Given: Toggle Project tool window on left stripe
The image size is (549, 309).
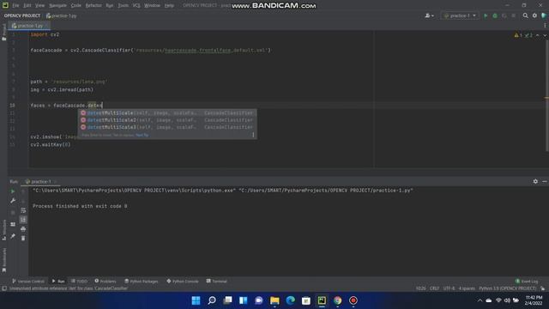Looking at the screenshot, I should point(4,33).
